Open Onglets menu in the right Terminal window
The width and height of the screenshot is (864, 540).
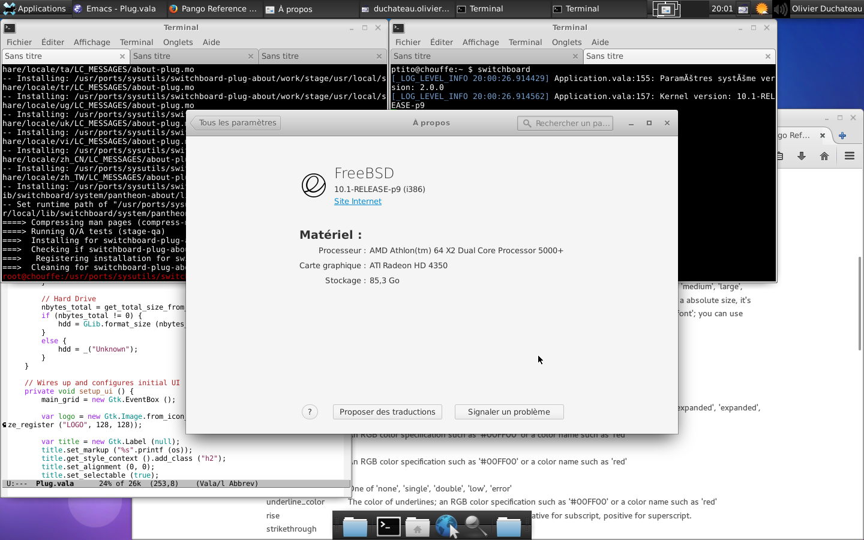click(567, 42)
